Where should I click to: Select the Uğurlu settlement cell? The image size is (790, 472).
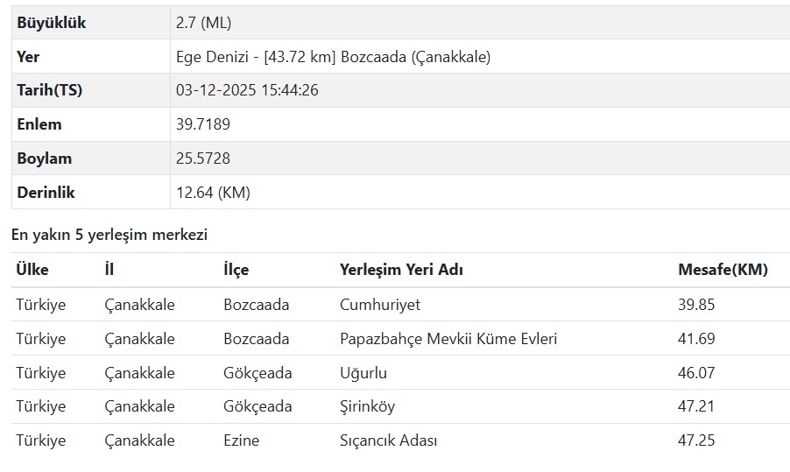pyautogui.click(x=363, y=373)
